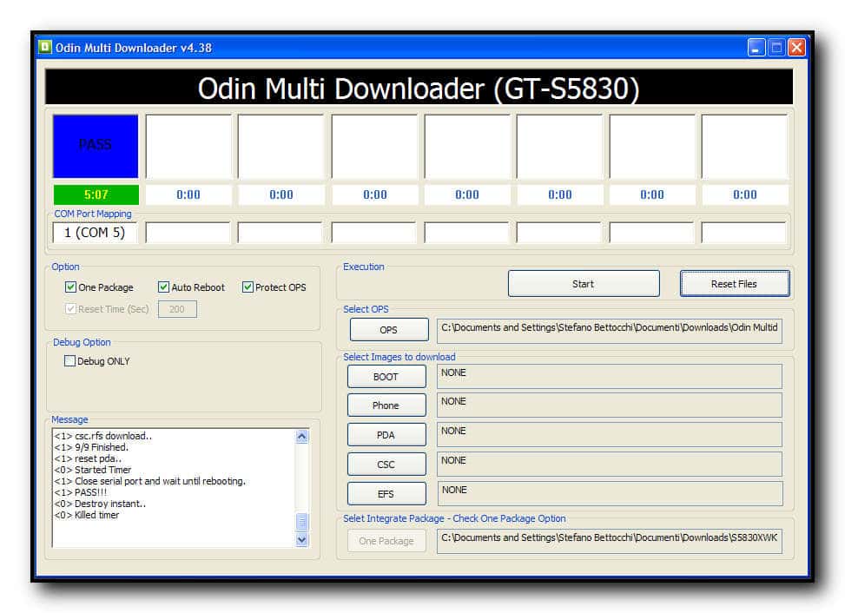Toggle the One Package checkbox

click(71, 287)
